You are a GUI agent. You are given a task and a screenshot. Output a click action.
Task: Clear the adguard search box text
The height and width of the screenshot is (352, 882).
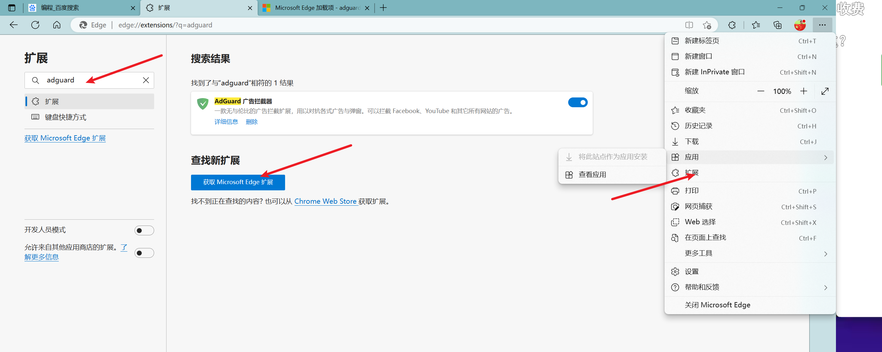click(x=146, y=80)
